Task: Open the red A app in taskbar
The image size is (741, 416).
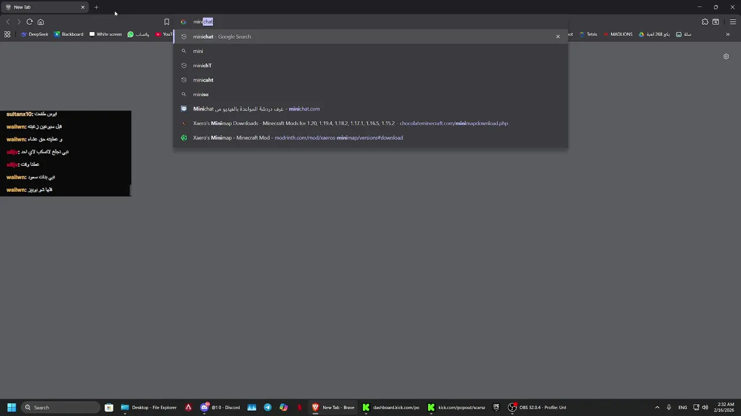Action: click(x=188, y=407)
